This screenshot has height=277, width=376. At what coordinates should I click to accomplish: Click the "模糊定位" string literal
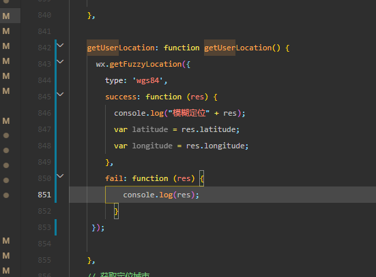[x=189, y=113]
